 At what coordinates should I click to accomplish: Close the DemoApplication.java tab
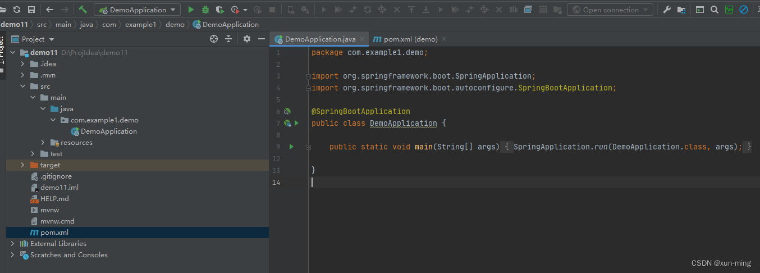(x=362, y=39)
